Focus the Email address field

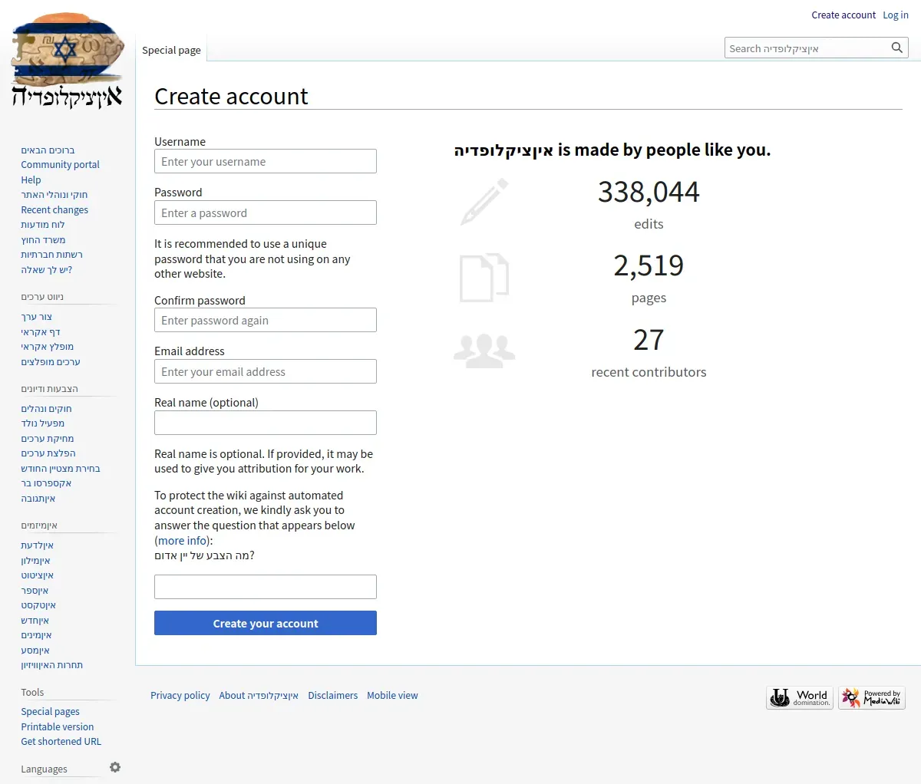click(266, 371)
